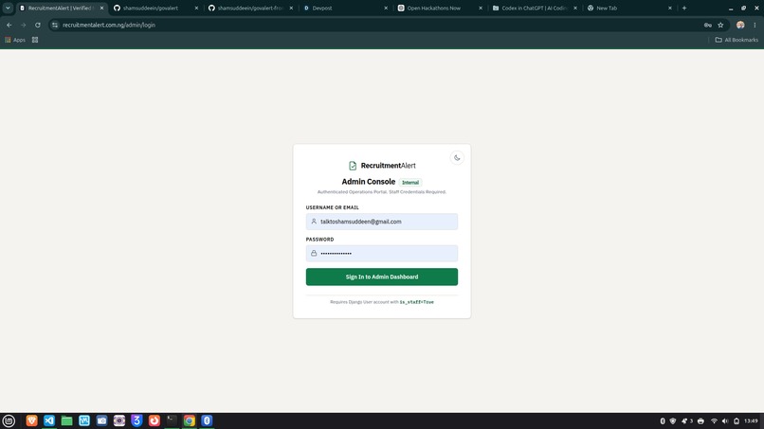Viewport: 764px width, 429px height.
Task: Focus the Username or Email input field
Action: pos(381,222)
